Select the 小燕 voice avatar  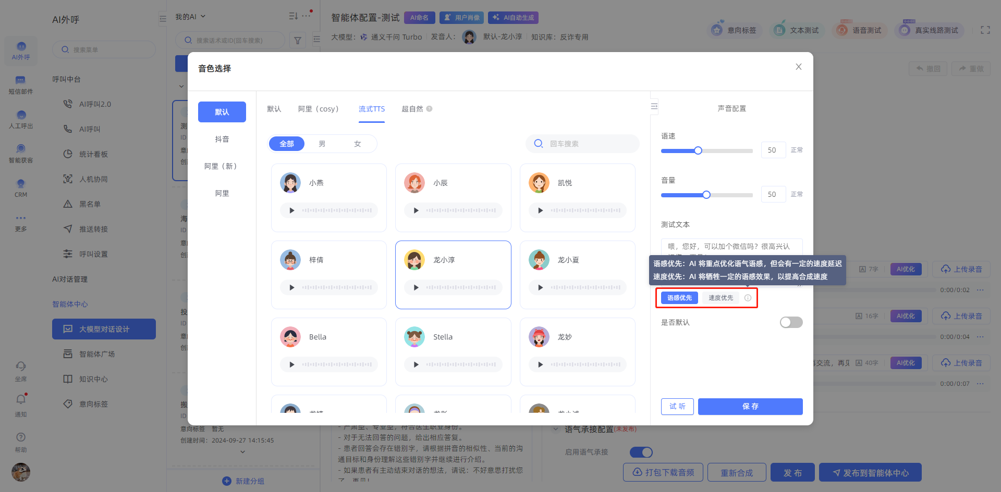pos(290,183)
